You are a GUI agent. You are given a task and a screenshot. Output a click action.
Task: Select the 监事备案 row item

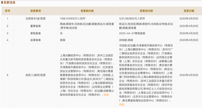[35, 40]
